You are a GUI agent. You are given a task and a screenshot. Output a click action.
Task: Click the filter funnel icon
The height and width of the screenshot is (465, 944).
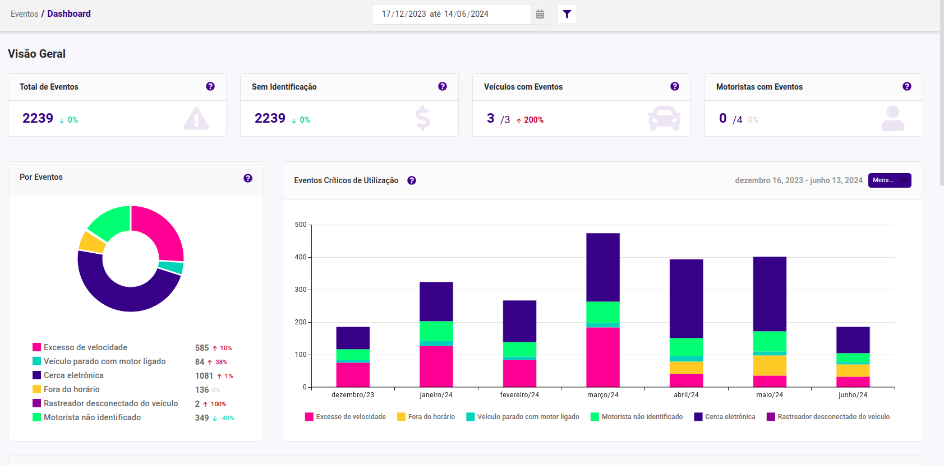(x=567, y=15)
